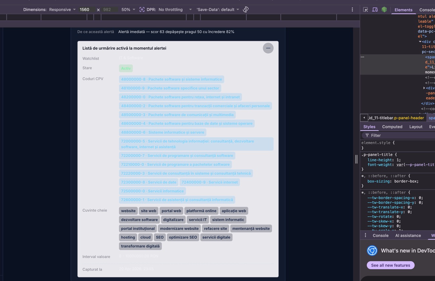The image size is (435, 281).
Task: Switch to the Computed tab
Action: 392,127
